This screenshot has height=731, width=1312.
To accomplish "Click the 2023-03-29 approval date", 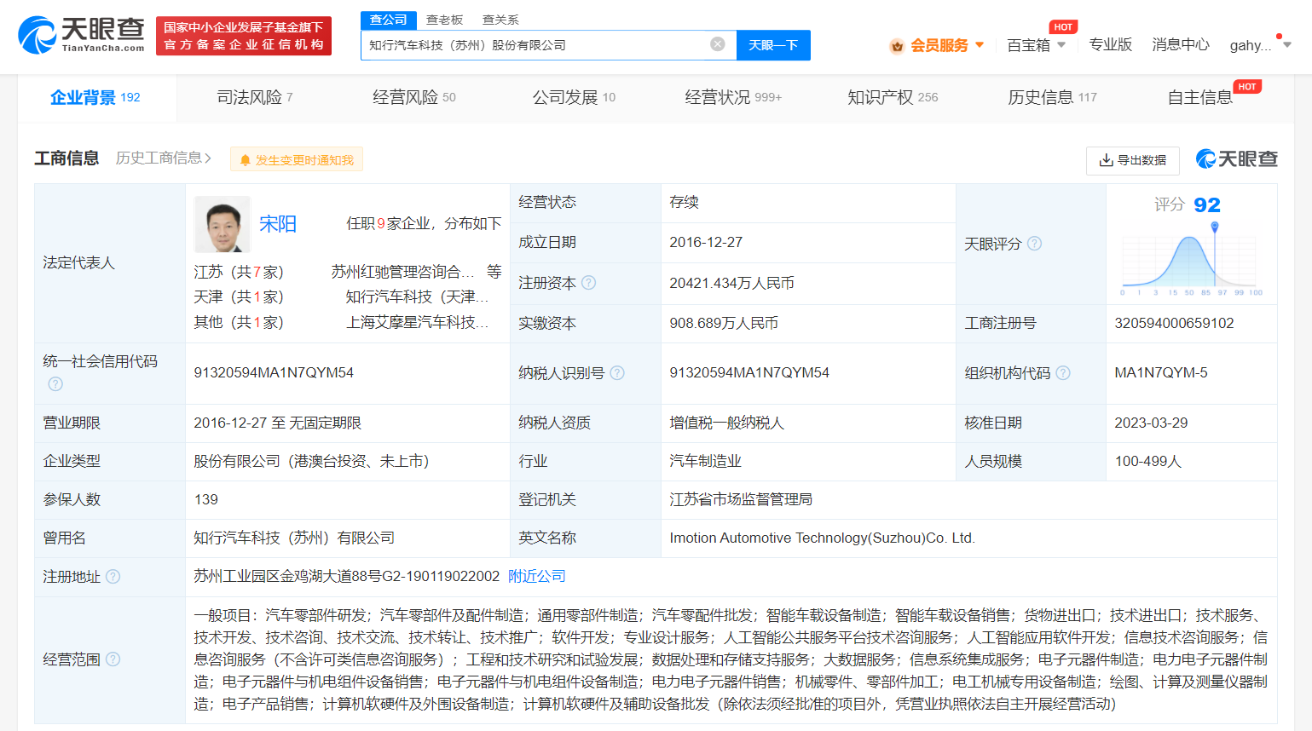I will pos(1151,423).
